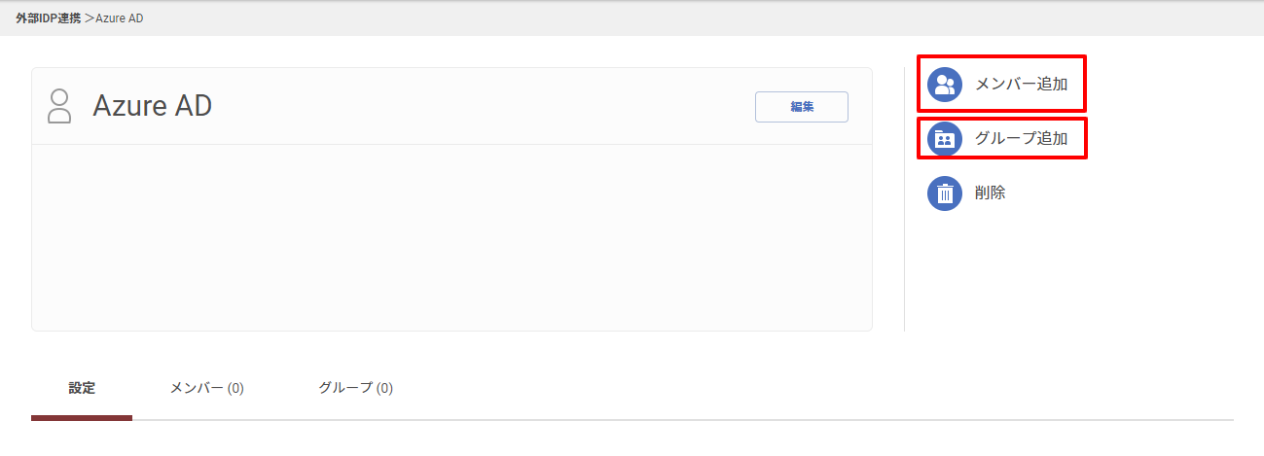Click the breadcrumb separator arrow
1264x456 pixels.
[x=89, y=18]
